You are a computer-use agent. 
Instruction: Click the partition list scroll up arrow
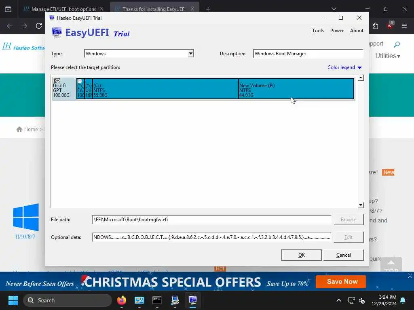point(361,78)
